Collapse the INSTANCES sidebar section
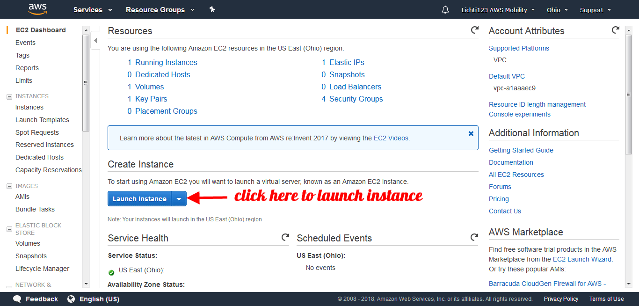The height and width of the screenshot is (306, 639). (x=9, y=96)
